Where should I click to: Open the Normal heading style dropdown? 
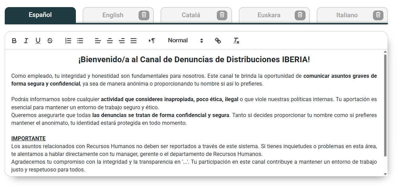click(185, 41)
